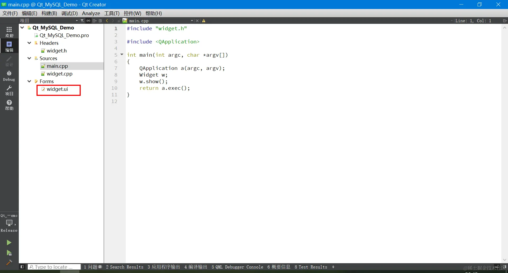Image resolution: width=508 pixels, height=273 pixels.
Task: Open the Design mode (设计)
Action: (9, 61)
